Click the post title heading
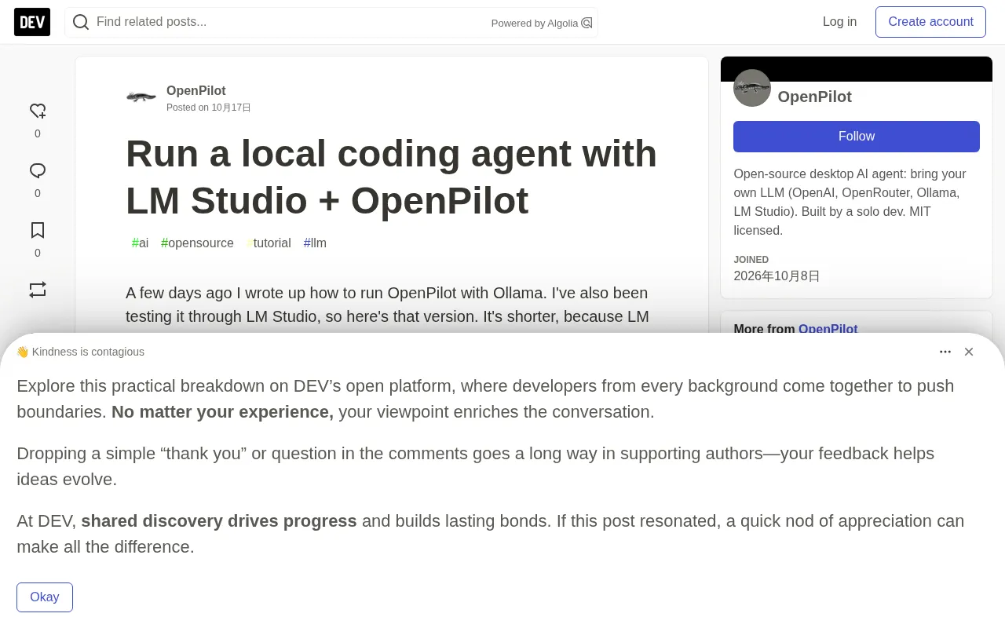Screen dimensions: 1005x628 [x=392, y=177]
